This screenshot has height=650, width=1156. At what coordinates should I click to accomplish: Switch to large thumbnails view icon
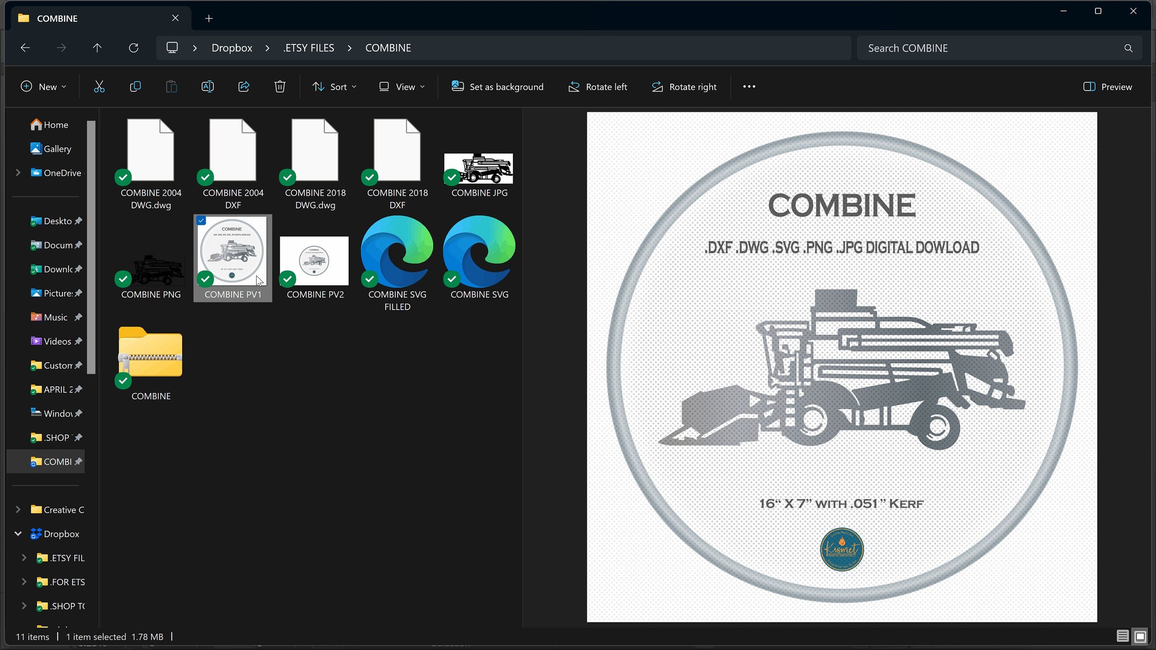click(1140, 636)
